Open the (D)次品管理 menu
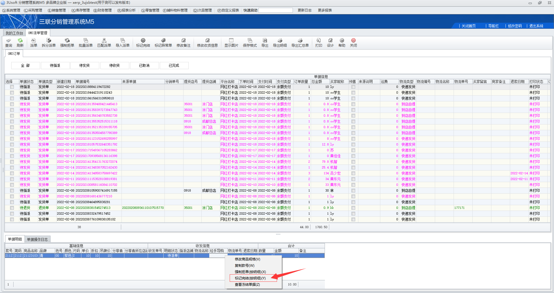 pyautogui.click(x=203, y=10)
